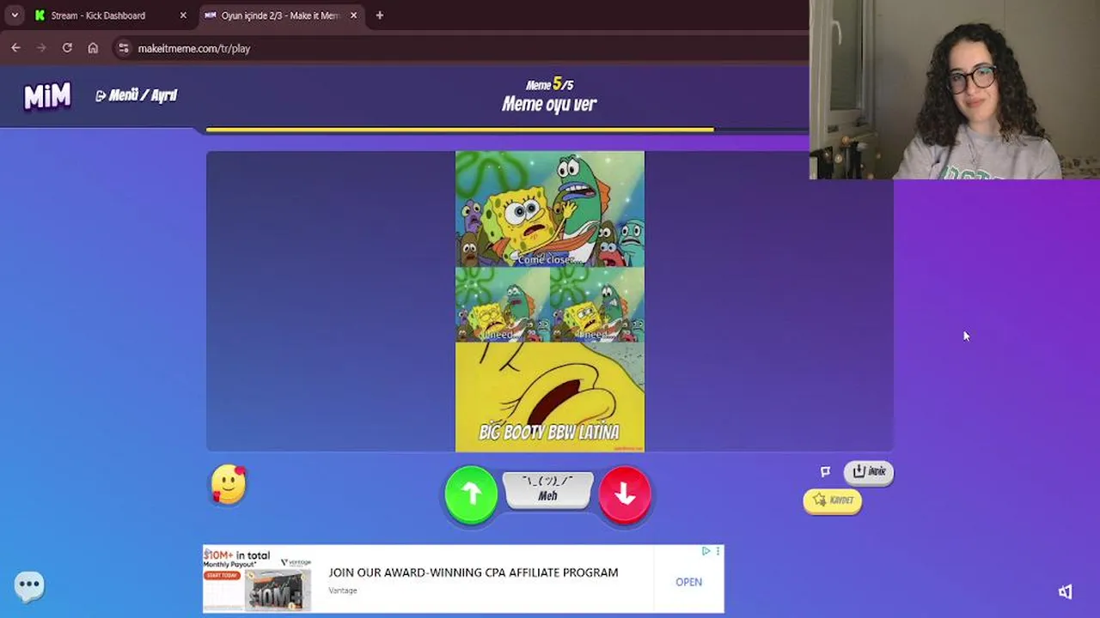Click OPEN on the Vantage ad

(x=688, y=582)
